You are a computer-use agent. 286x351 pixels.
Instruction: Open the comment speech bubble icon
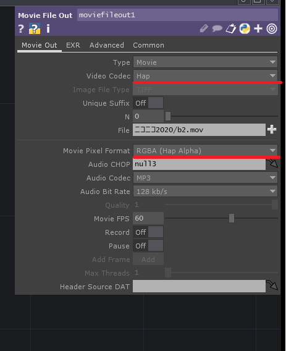click(217, 28)
